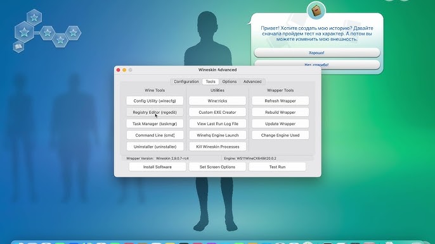Screen dimensions: 435x244
Task: Click the rightmost star hexagon icon
Action: coord(74,33)
